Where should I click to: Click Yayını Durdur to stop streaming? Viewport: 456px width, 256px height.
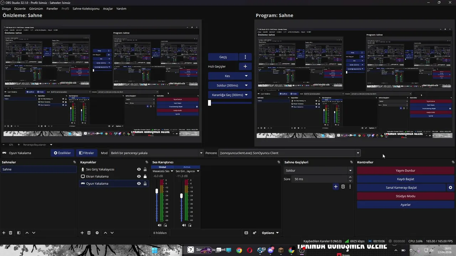pyautogui.click(x=405, y=171)
